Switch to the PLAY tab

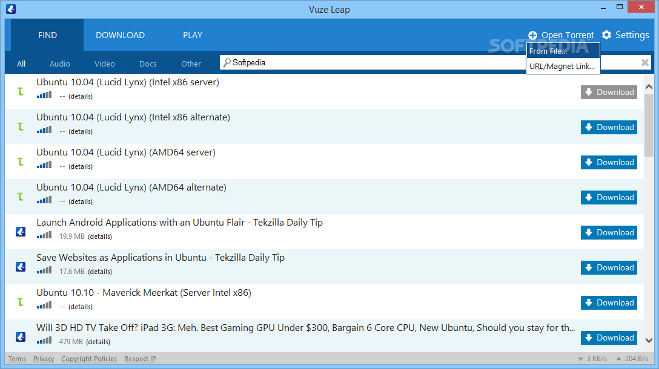193,35
